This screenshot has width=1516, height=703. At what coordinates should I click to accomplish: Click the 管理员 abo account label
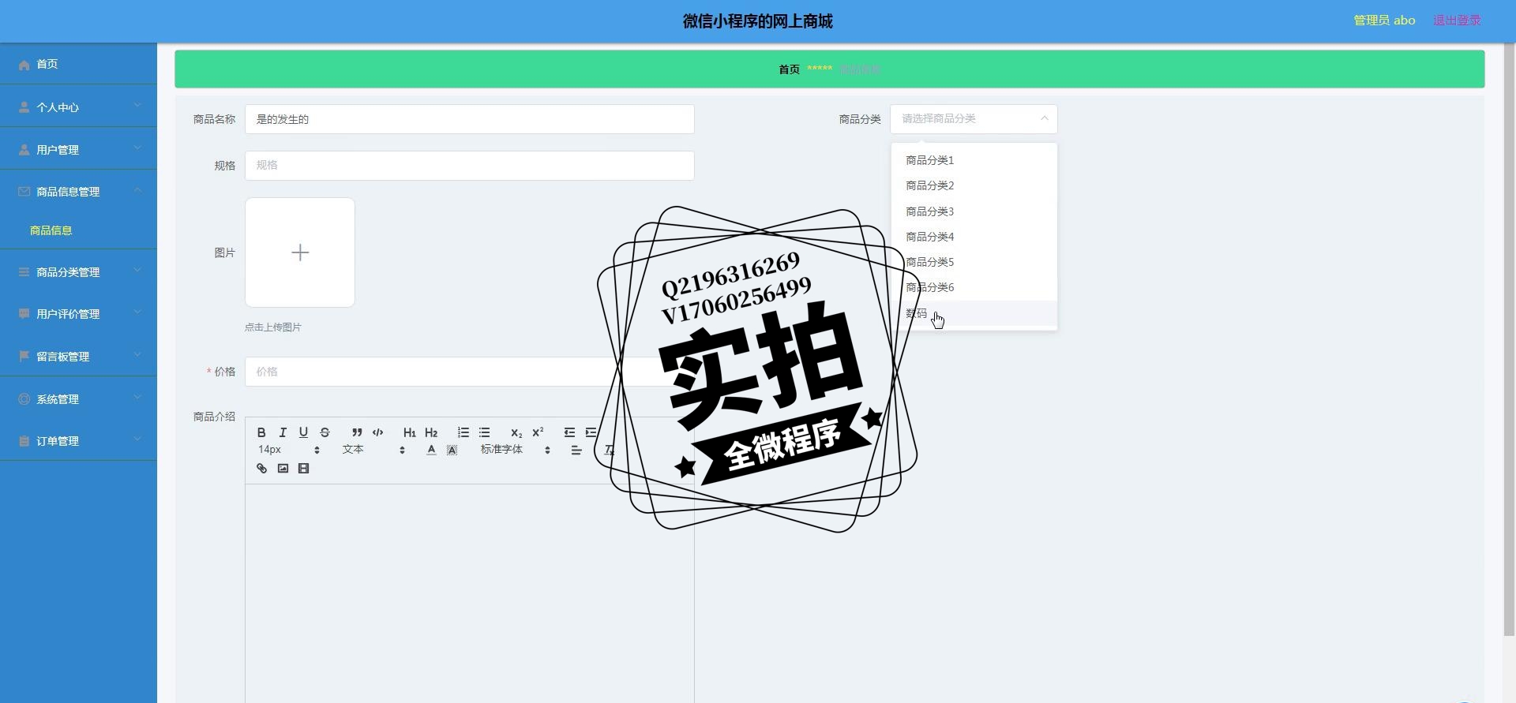tap(1384, 21)
